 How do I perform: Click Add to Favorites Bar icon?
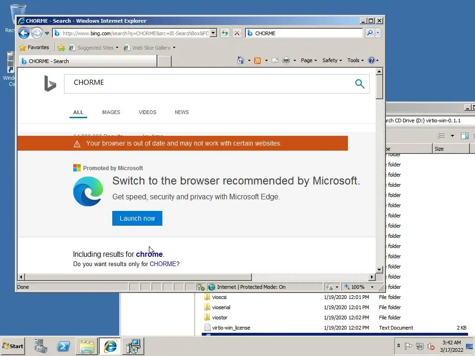coord(61,48)
